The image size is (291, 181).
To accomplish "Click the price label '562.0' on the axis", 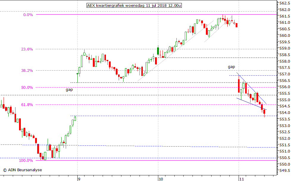I will pyautogui.click(x=285, y=9).
